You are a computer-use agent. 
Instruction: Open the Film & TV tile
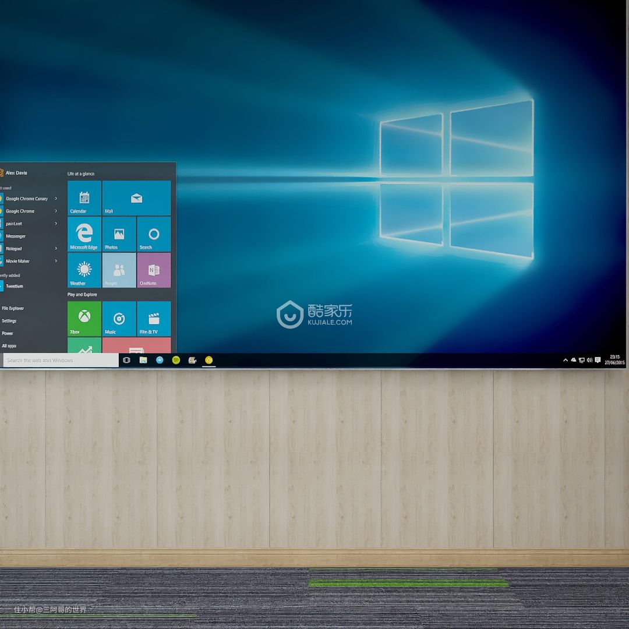[154, 319]
